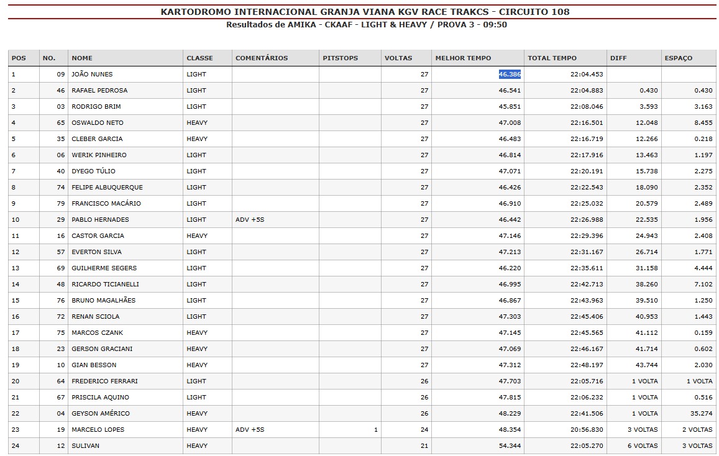Click ADV +5S comment for Pablo Hernades

point(250,219)
